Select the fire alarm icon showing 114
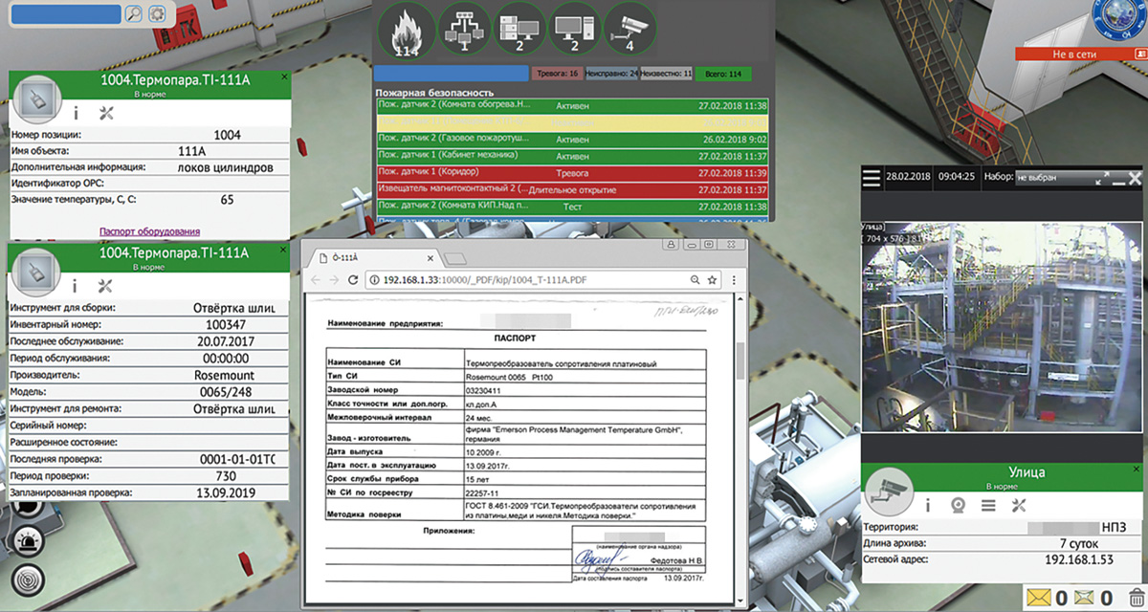1148x612 pixels. 405,32
